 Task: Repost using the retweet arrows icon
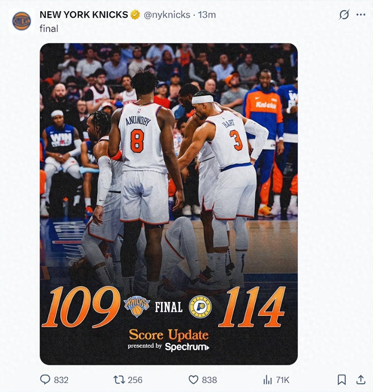[119, 380]
